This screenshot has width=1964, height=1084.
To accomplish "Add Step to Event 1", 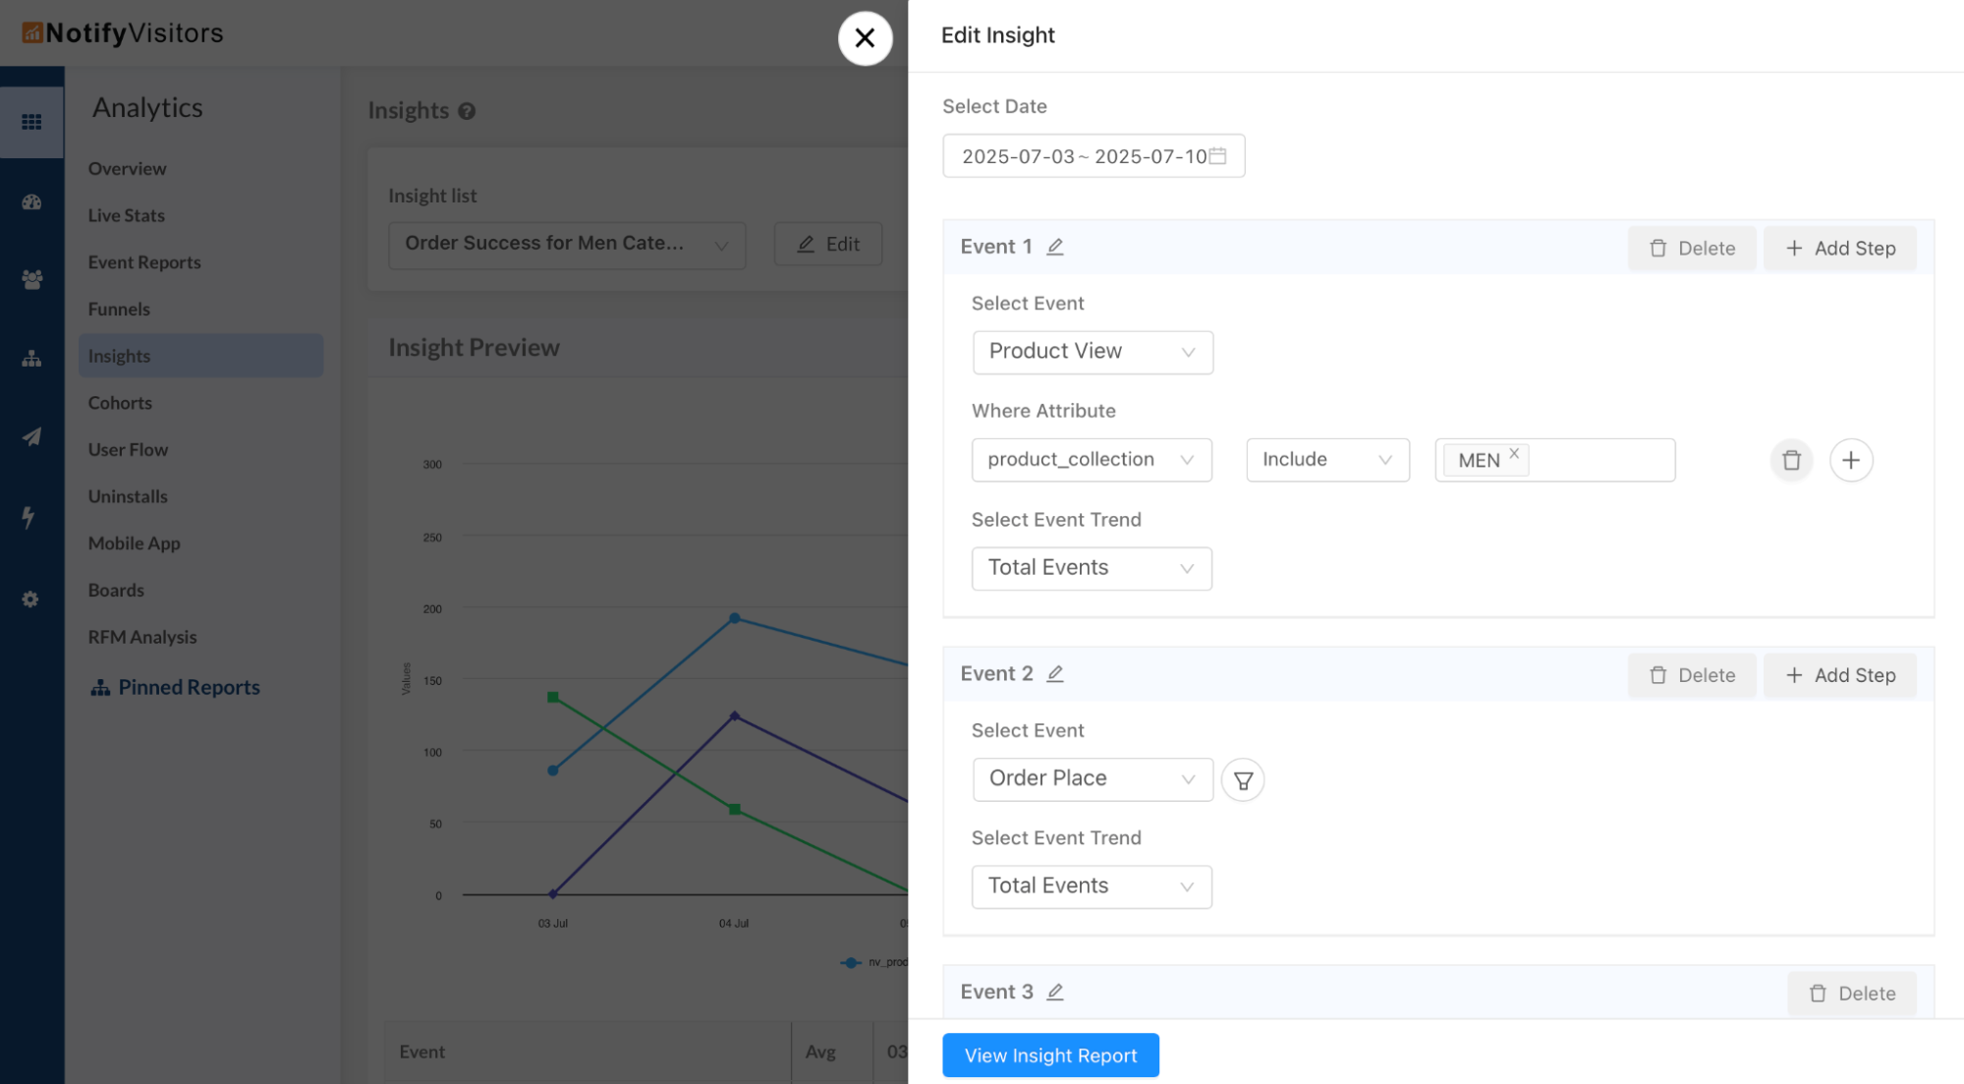I will [x=1840, y=249].
